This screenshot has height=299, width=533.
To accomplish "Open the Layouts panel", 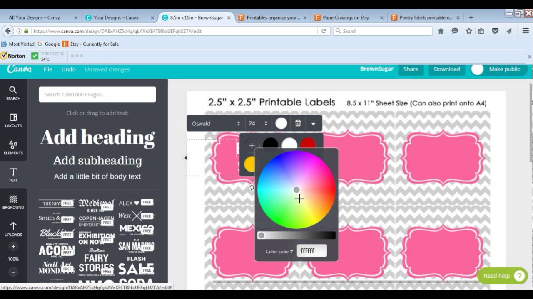I will (x=13, y=120).
